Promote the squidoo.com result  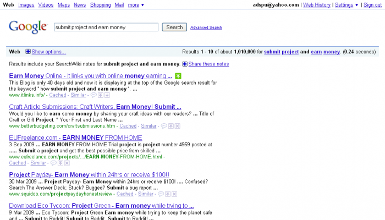tap(168, 194)
